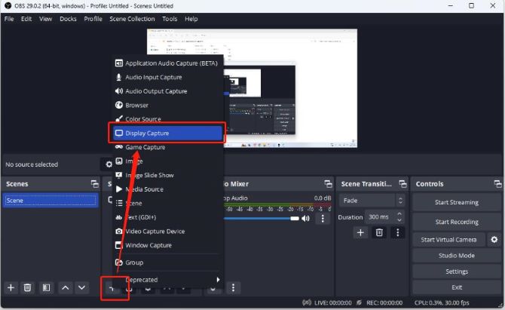Open the Edit menu
Image resolution: width=505 pixels, height=310 pixels.
click(26, 19)
